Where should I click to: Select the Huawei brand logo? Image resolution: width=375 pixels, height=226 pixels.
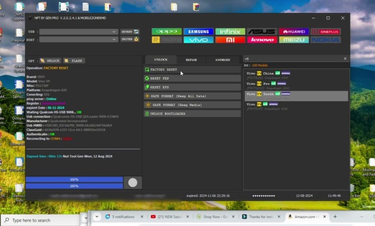[294, 32]
